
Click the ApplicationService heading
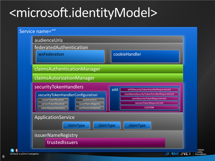click(54, 117)
